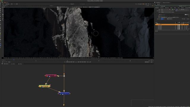Toggle the visible checkbox in properties
The height and width of the screenshot is (107, 190).
click(183, 19)
